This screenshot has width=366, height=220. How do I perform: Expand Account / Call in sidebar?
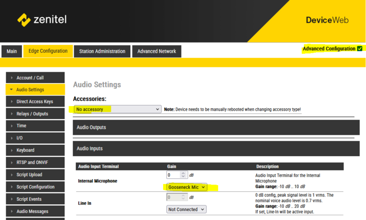35,78
